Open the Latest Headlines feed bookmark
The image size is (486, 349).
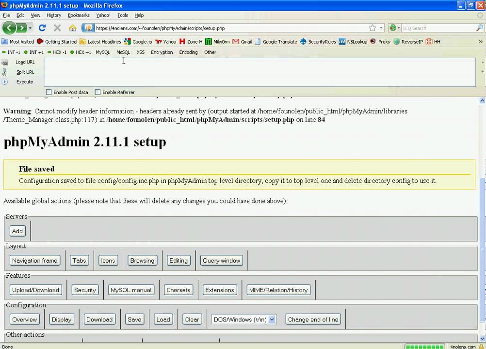click(100, 42)
